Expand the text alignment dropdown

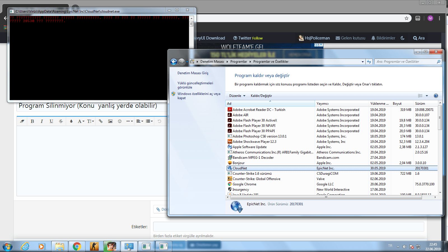tap(140, 121)
